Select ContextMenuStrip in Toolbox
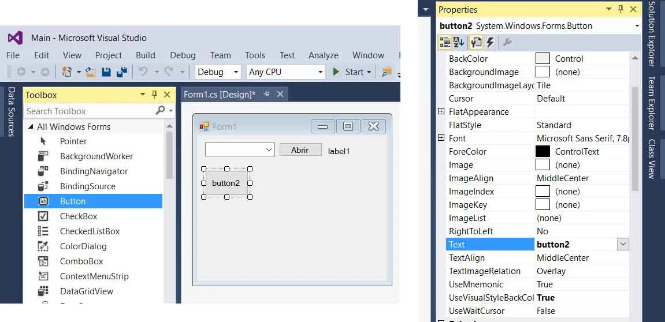665x322 pixels. click(x=93, y=276)
